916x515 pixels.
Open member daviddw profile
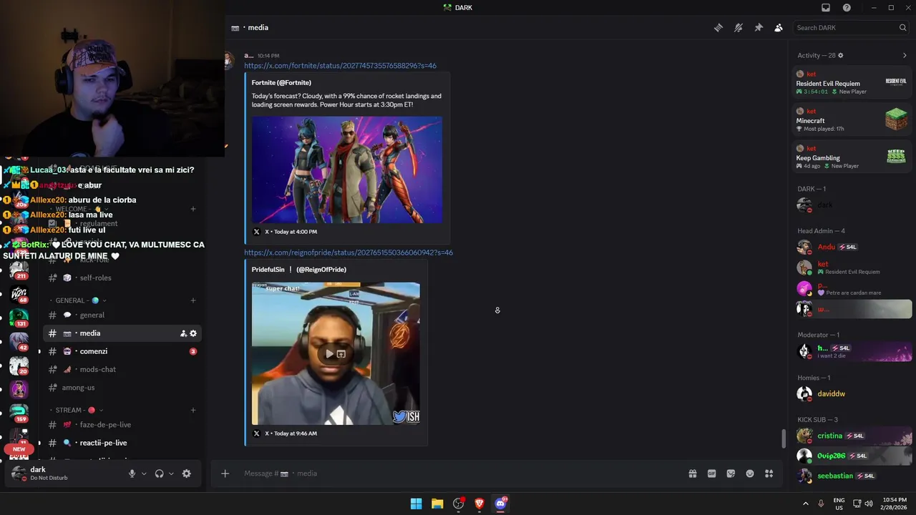[x=852, y=393]
